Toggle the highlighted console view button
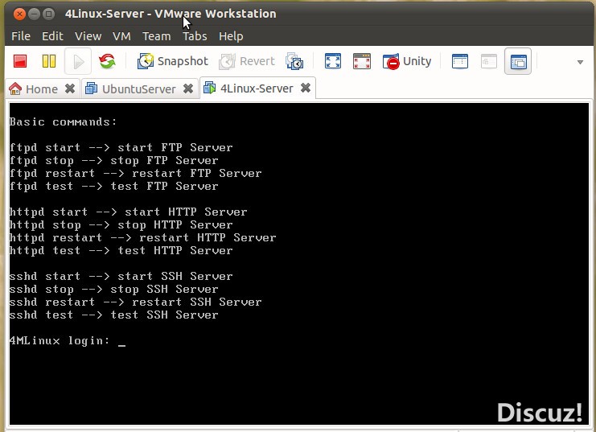 pyautogui.click(x=518, y=61)
